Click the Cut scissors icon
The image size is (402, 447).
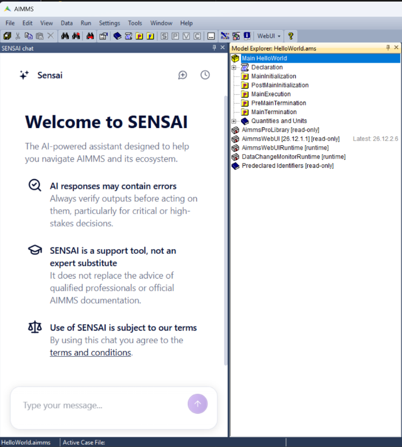coord(18,36)
